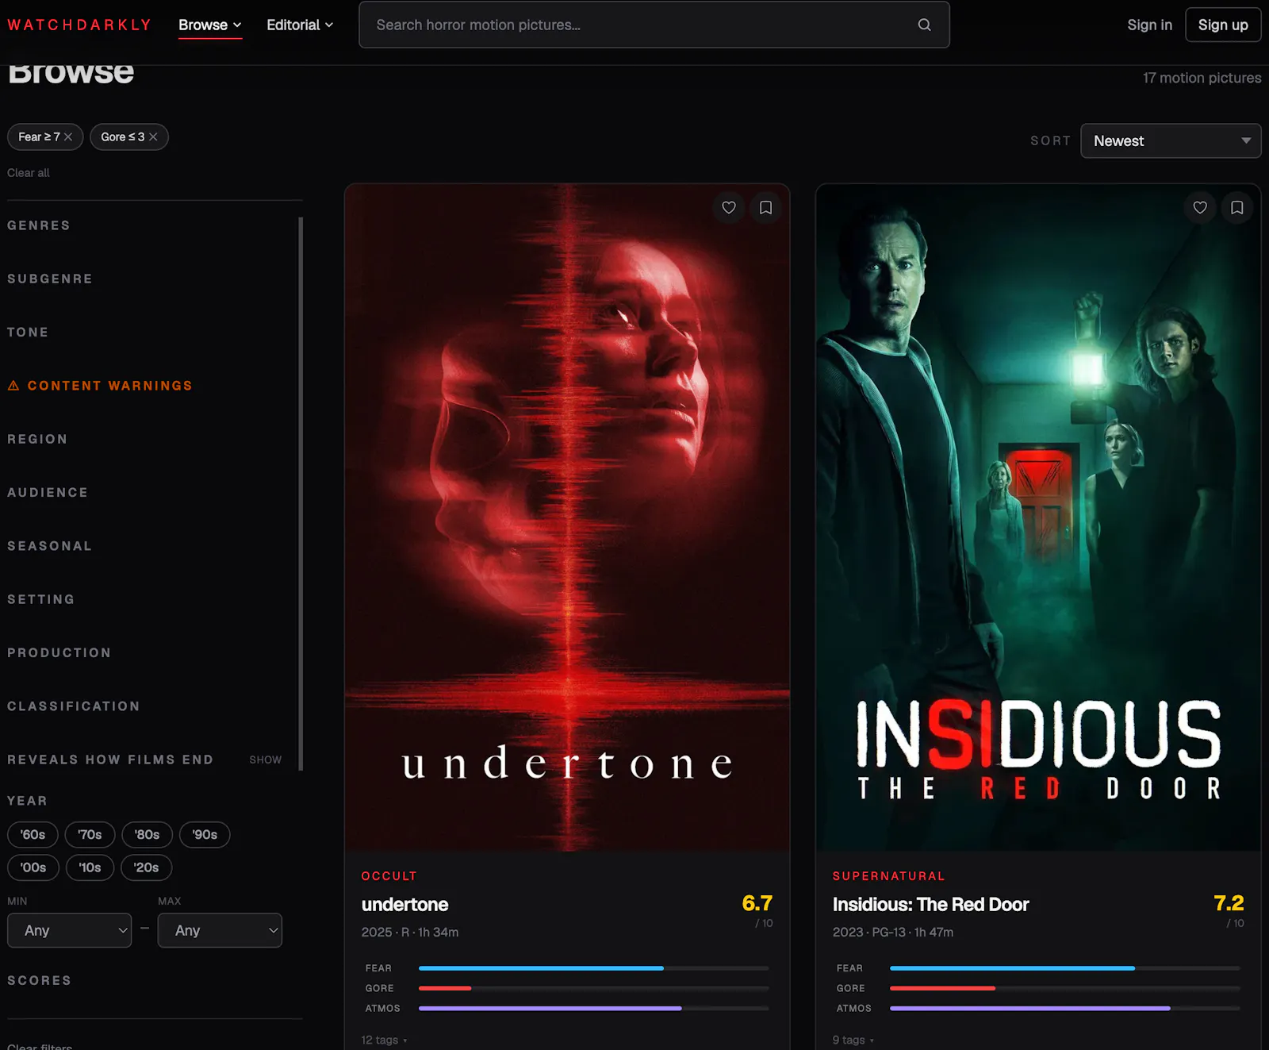Screen dimensions: 1269x1050
Task: Expand the Production filter section
Action: click(59, 652)
